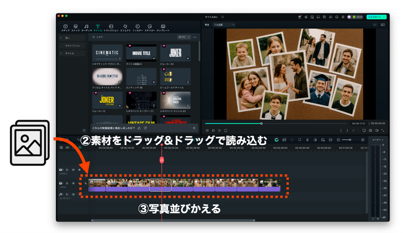Expand the 個人 sidebar category
The width and height of the screenshot is (403, 233).
tap(72, 38)
